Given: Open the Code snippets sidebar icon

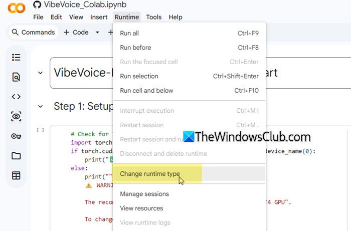Looking at the screenshot, I should [x=16, y=97].
